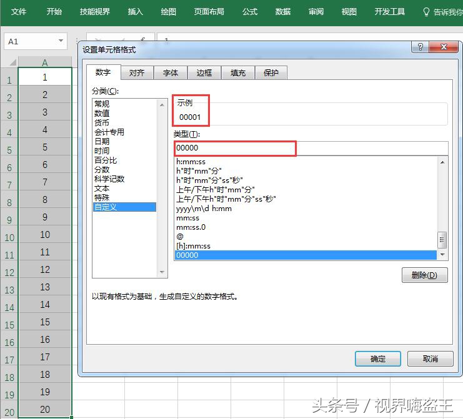Close the 设置单元格格式 dialog
Image resolution: width=463 pixels, height=419 pixels.
444,47
